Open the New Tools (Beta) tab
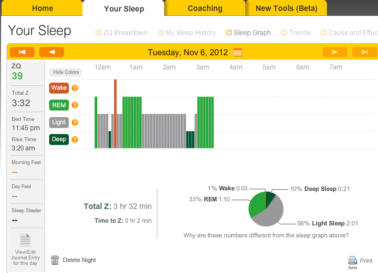Screen dimensions: 378x273 [287, 8]
